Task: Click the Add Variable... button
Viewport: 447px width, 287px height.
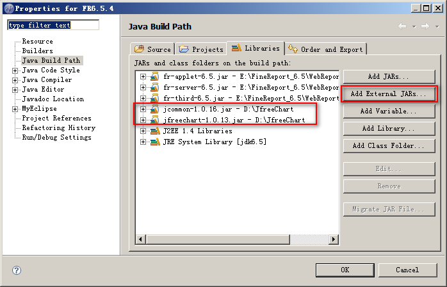Action: (x=389, y=111)
